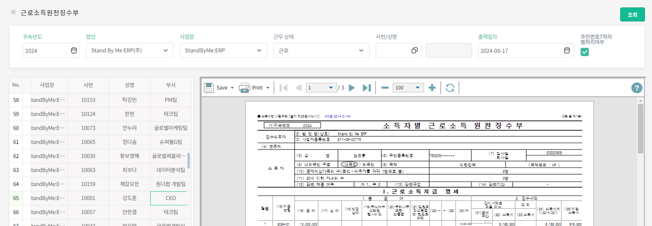Image resolution: width=652 pixels, height=226 pixels.
Task: Toggle 주민번호7자리 별처리여부 checkbox
Action: 585,52
